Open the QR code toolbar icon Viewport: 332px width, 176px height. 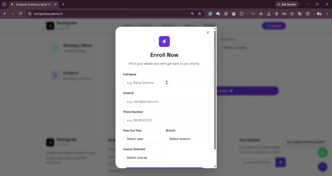coord(308,14)
